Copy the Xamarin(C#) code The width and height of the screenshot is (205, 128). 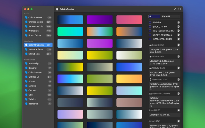point(178,121)
